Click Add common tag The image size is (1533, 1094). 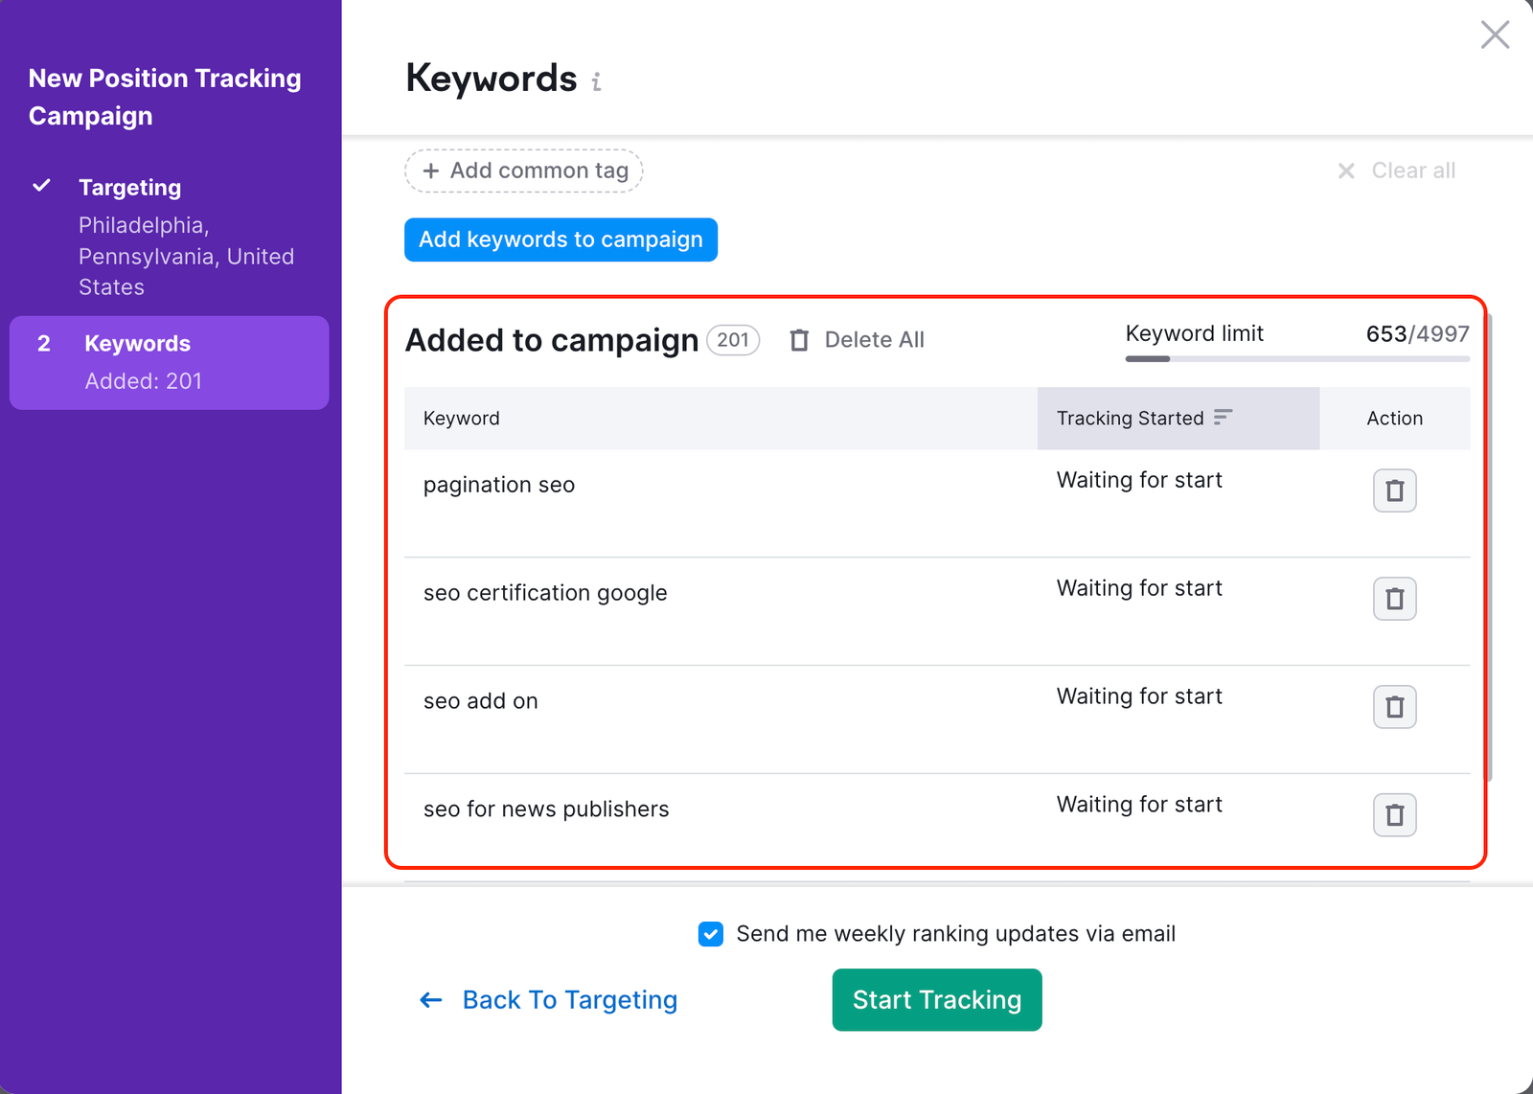522,171
